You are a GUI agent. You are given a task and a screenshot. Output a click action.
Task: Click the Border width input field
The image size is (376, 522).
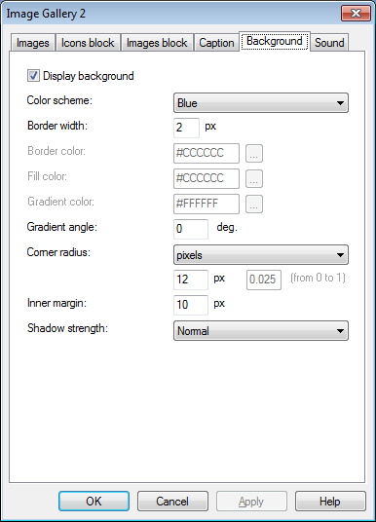(x=186, y=128)
